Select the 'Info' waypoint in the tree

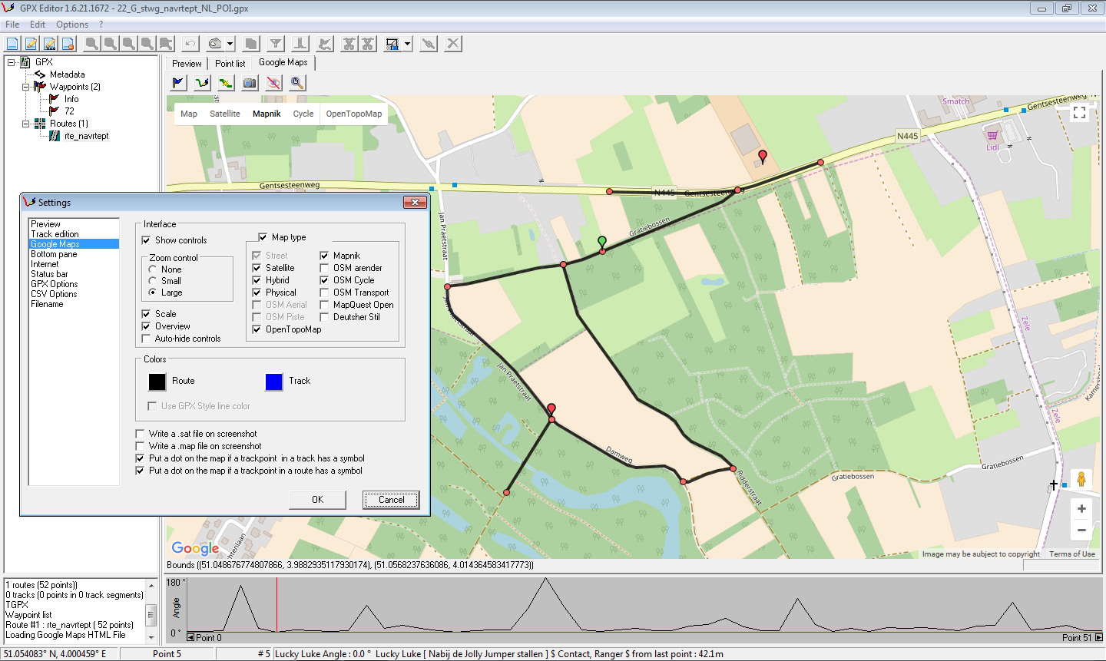pos(71,99)
